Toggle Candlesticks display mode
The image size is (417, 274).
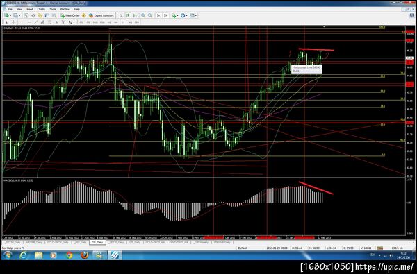point(128,15)
